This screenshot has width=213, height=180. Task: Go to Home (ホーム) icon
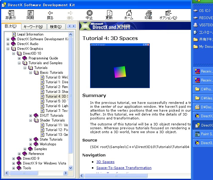click(x=129, y=15)
